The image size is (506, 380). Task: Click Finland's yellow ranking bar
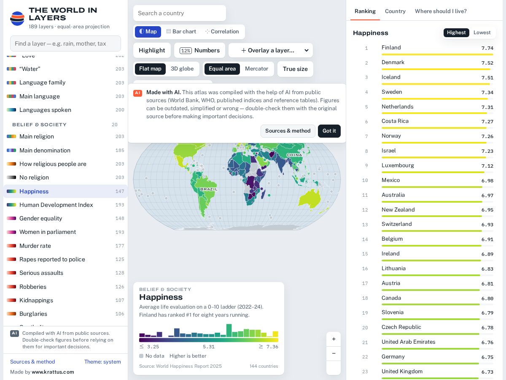coord(437,54)
